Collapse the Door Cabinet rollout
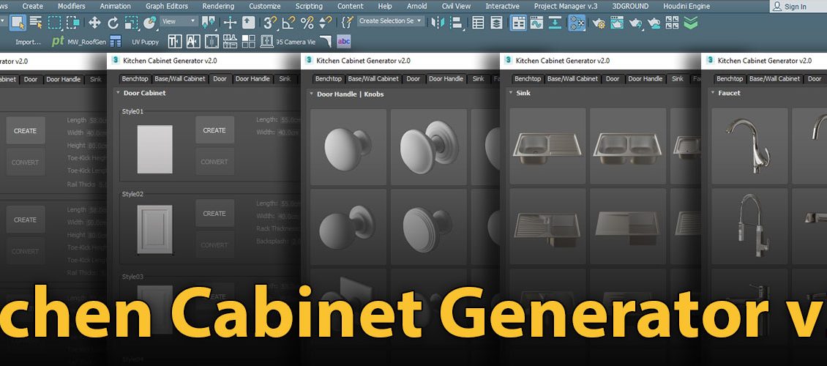The height and width of the screenshot is (366, 827). click(x=118, y=94)
